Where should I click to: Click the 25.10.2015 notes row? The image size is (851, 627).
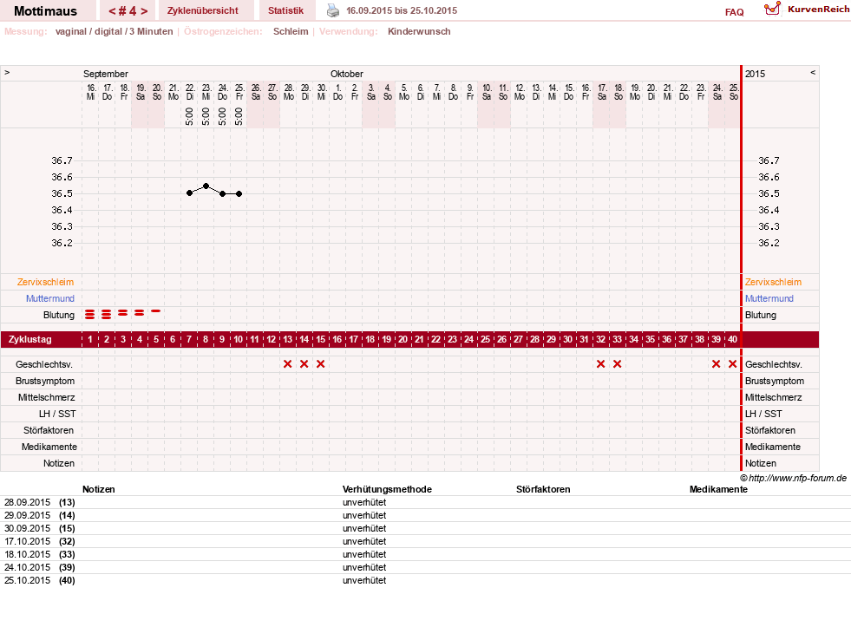(x=425, y=580)
